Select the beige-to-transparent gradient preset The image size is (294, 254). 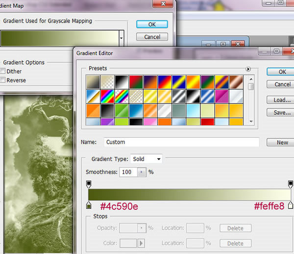(107, 82)
